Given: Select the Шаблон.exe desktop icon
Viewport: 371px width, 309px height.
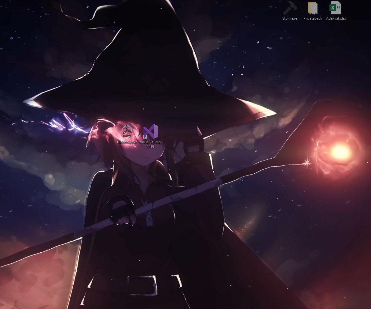Looking at the screenshot, I should [127, 132].
